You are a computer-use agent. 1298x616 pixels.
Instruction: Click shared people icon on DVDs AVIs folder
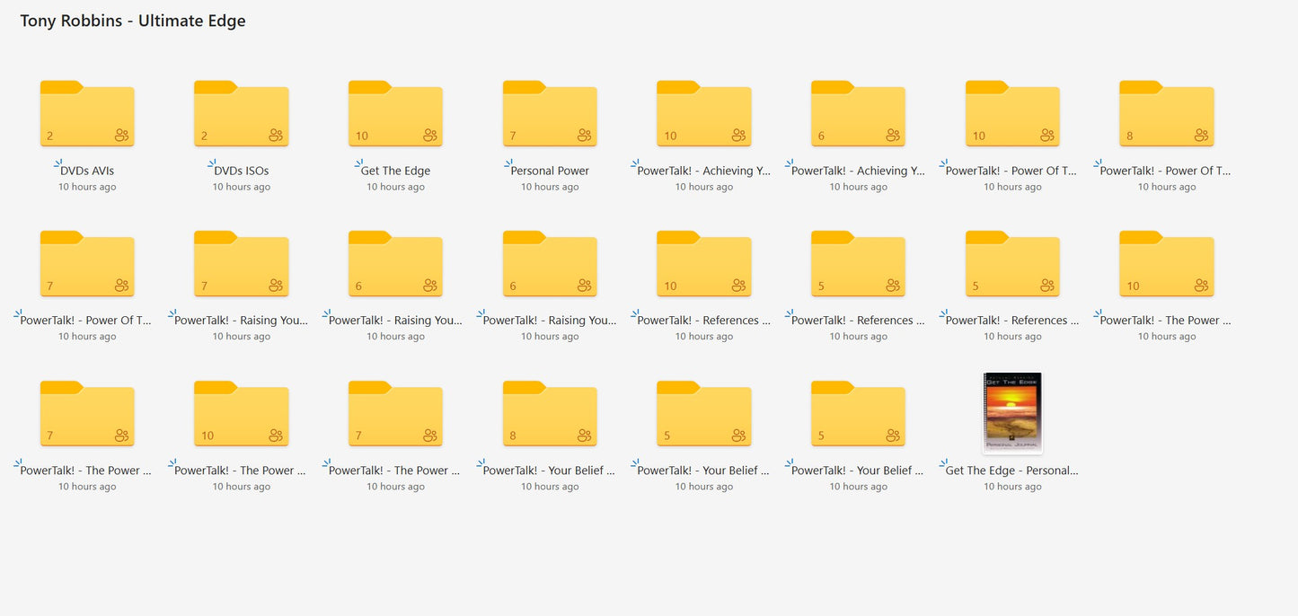pyautogui.click(x=122, y=136)
